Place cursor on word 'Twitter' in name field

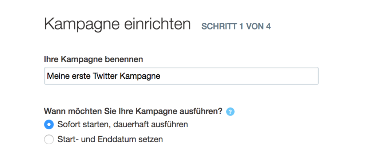click(x=105, y=76)
